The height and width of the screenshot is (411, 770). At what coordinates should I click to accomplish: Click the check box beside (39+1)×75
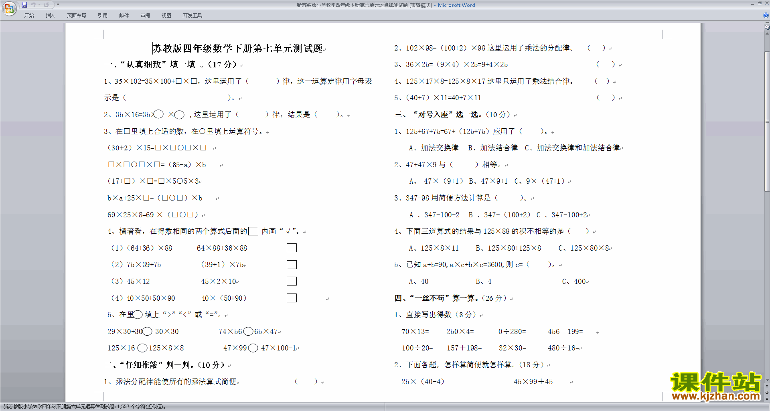tap(292, 265)
